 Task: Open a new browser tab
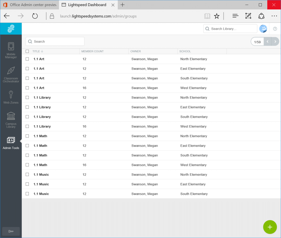(x=122, y=5)
